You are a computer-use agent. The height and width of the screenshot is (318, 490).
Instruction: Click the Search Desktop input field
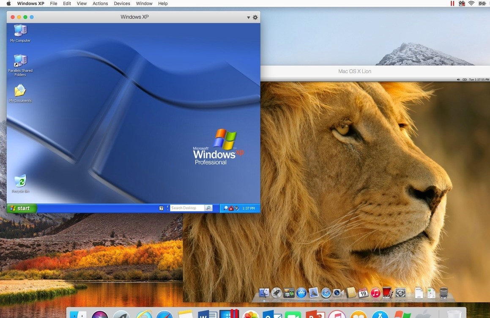[187, 208]
